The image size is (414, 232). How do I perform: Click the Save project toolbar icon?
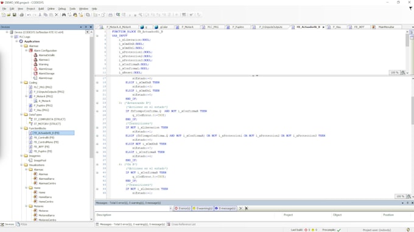pos(14,15)
